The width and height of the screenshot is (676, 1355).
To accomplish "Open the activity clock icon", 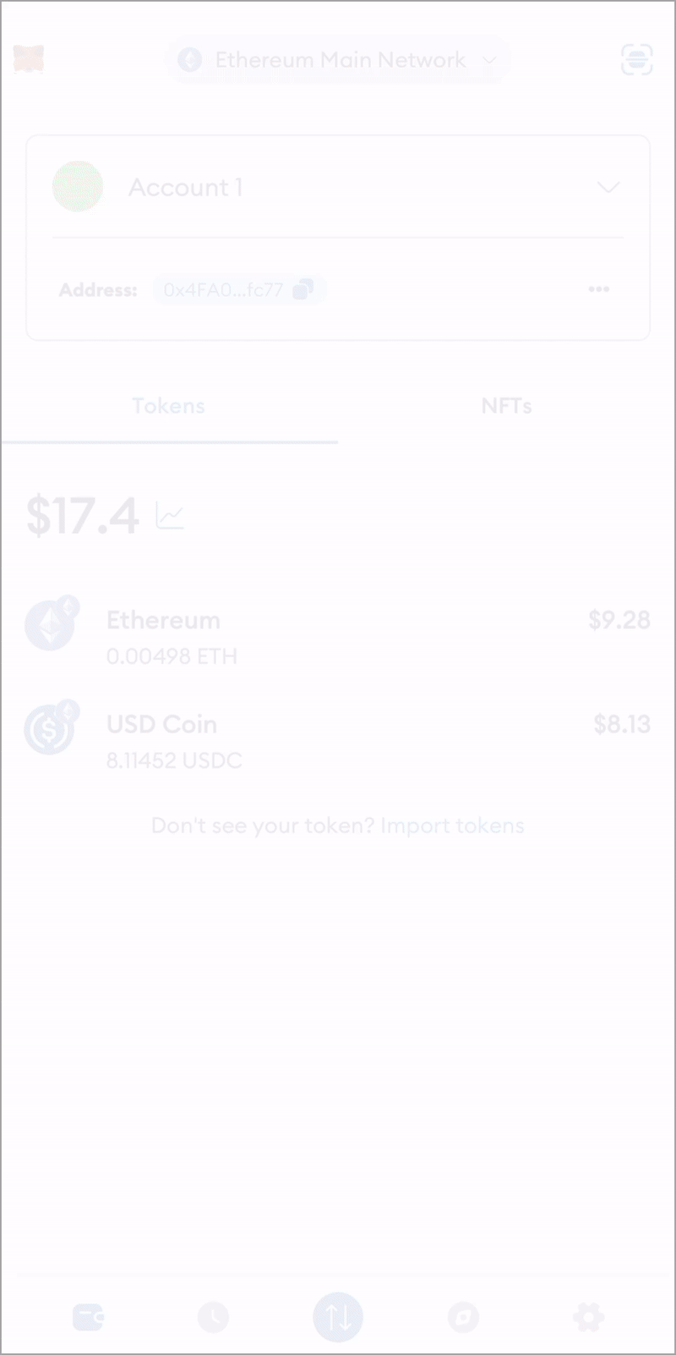I will point(213,1317).
